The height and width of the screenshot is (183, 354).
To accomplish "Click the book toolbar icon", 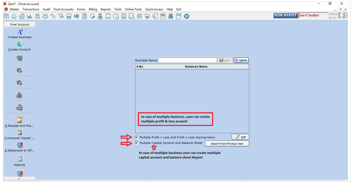I will [x=108, y=16].
